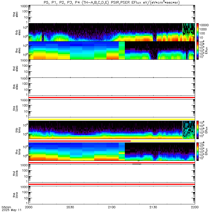209x223 pixels.
Task: Select the 'thc elec' y-axis label
Action: tap(18, 50)
